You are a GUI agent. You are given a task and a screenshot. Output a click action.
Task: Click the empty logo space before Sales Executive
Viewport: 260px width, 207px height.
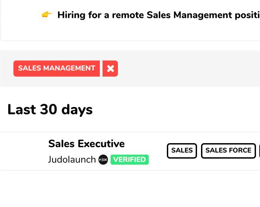(x=25, y=151)
